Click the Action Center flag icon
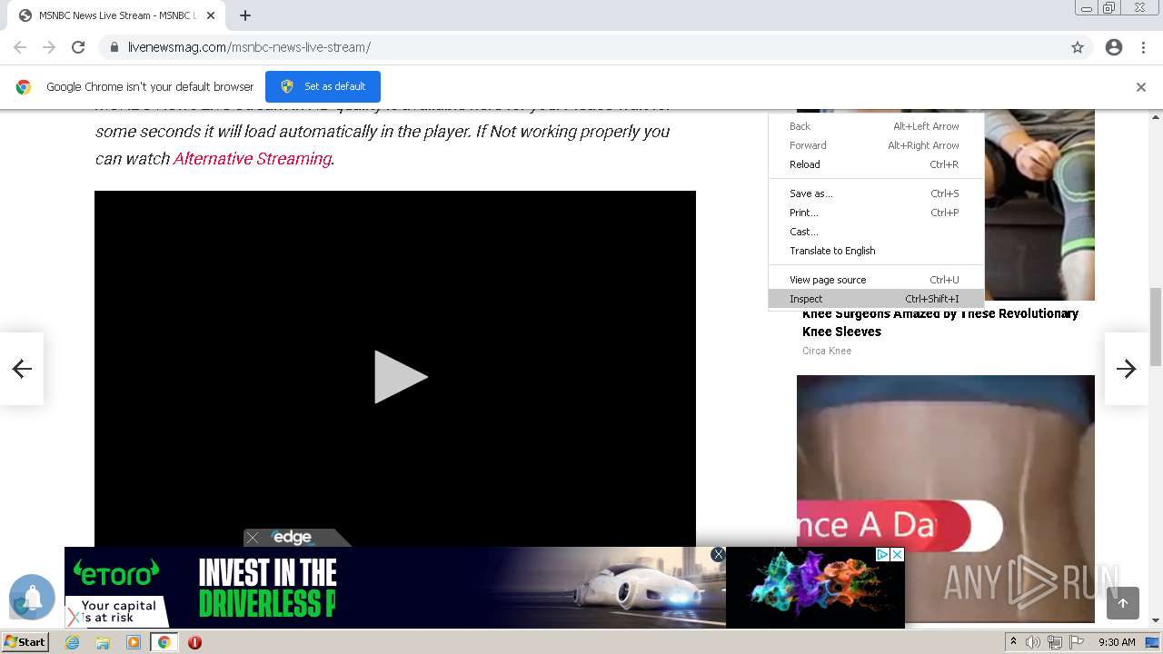This screenshot has width=1163, height=654. tap(1077, 642)
